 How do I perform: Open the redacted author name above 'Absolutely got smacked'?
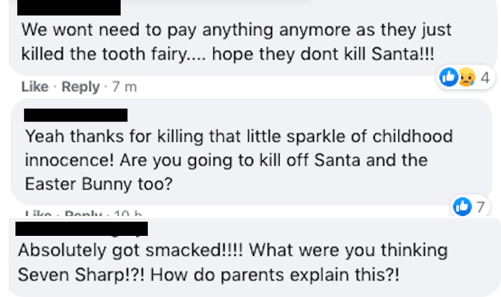coord(81,229)
